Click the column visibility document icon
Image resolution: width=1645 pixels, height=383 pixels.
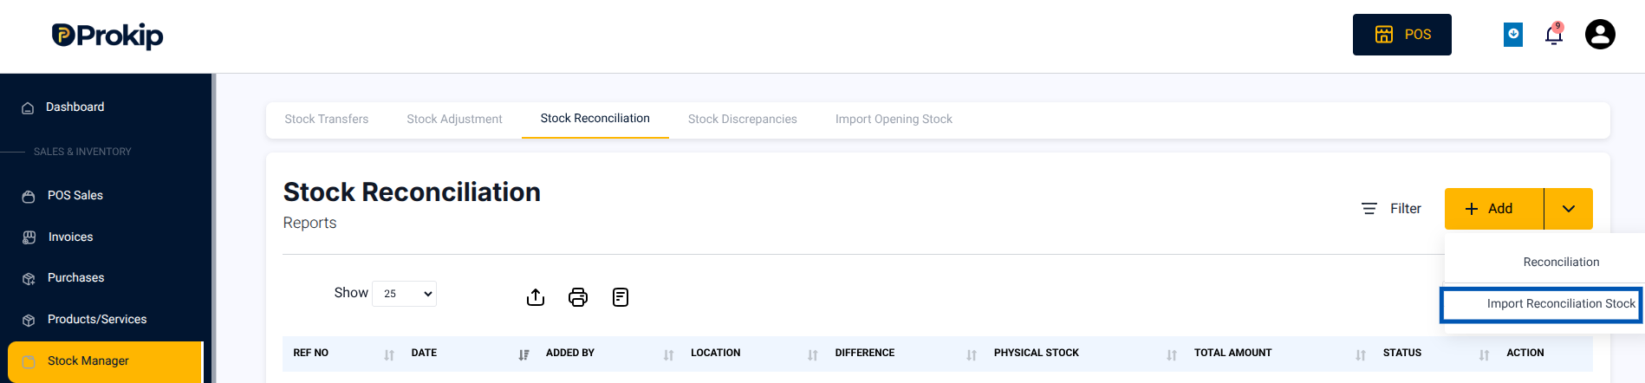click(x=621, y=297)
